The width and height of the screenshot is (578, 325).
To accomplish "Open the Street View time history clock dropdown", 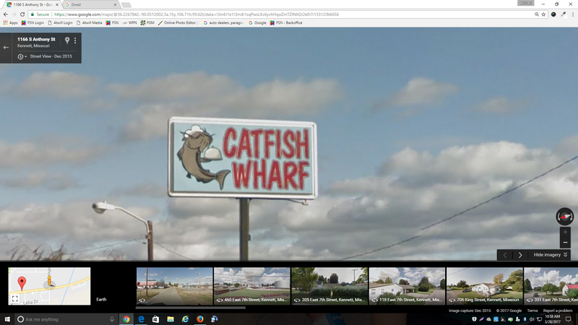I will [x=22, y=56].
